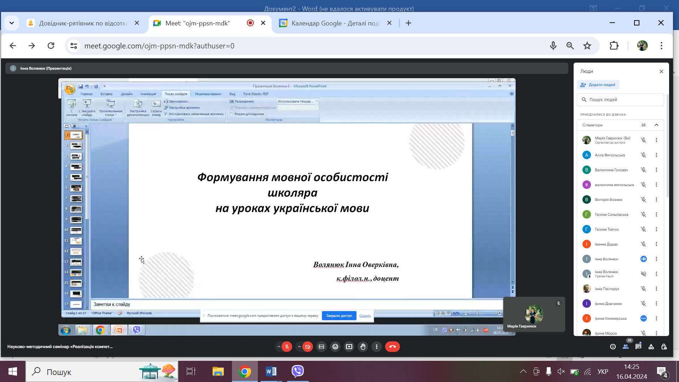Show hidden system tray icons
The height and width of the screenshot is (382, 679).
pos(523,371)
